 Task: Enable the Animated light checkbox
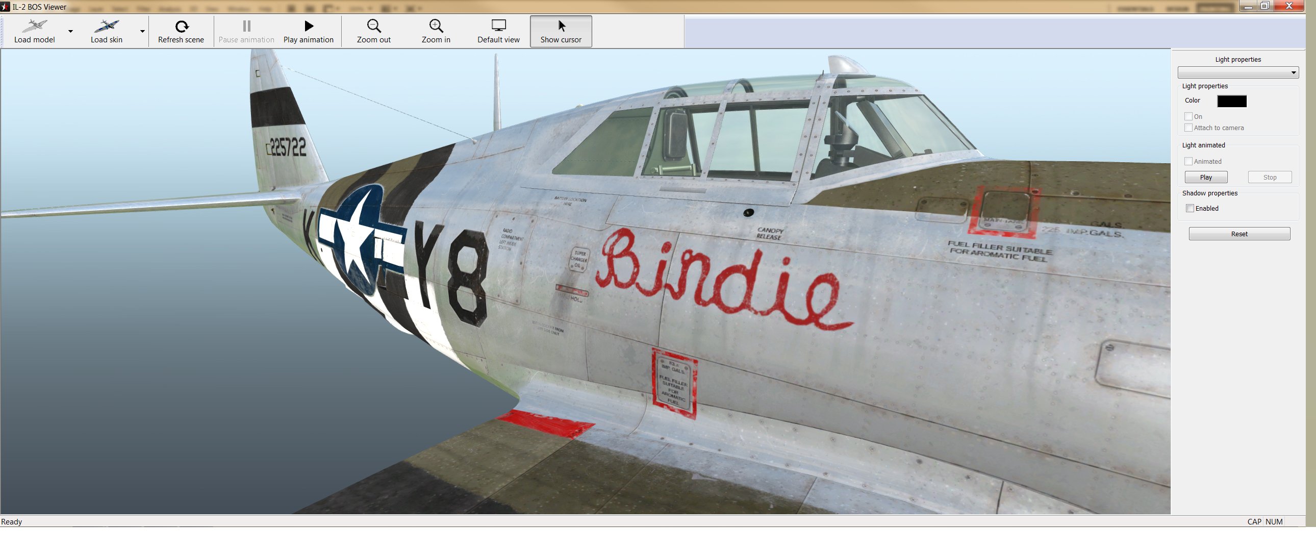pos(1188,162)
